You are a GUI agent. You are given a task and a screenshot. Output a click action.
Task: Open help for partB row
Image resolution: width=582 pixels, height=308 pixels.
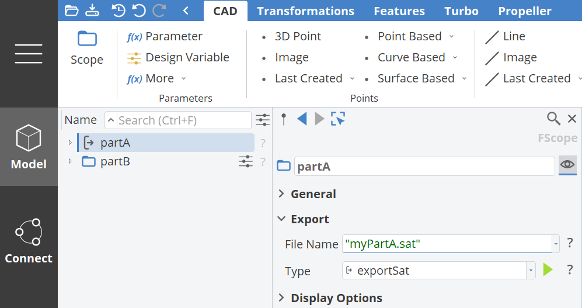(x=263, y=162)
